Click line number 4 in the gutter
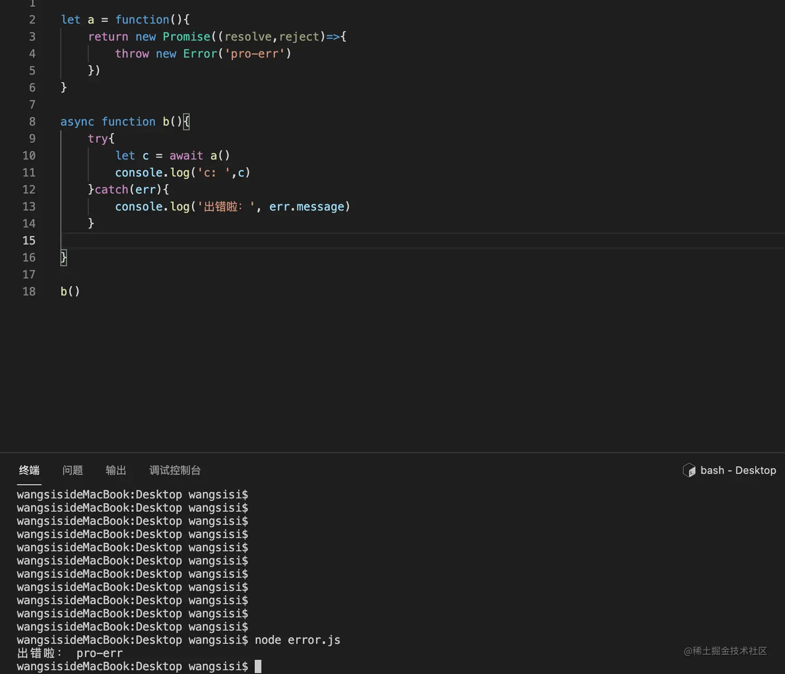The width and height of the screenshot is (785, 674). 32,53
